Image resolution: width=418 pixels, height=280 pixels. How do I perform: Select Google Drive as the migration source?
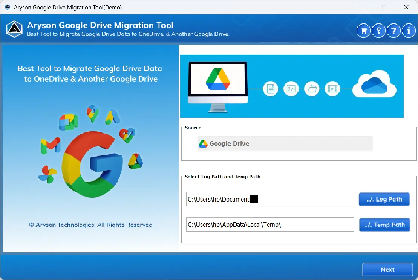[285, 143]
